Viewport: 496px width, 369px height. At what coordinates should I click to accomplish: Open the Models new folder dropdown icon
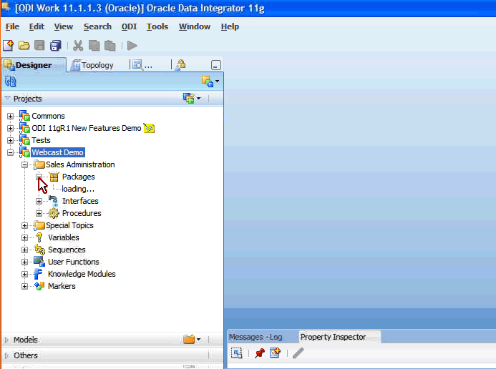click(x=192, y=340)
